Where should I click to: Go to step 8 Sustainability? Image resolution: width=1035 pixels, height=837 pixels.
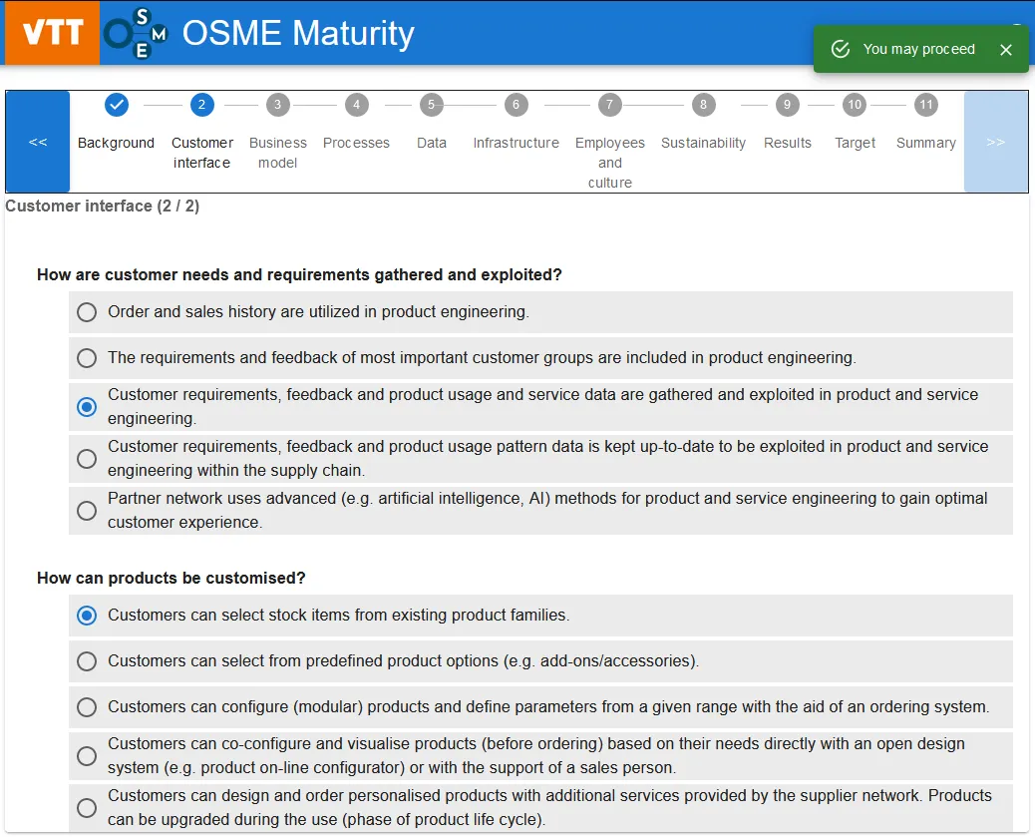[703, 105]
